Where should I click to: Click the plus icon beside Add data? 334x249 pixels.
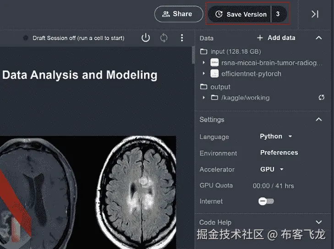(x=260, y=38)
